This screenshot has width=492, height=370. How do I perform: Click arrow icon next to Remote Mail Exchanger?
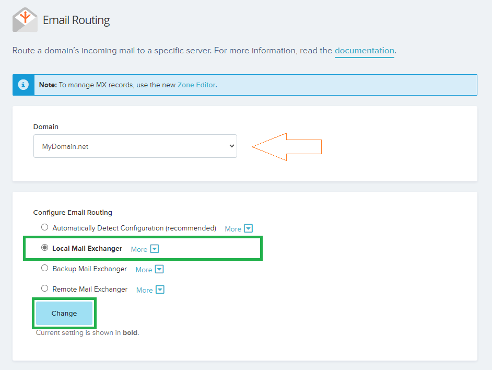(x=160, y=290)
